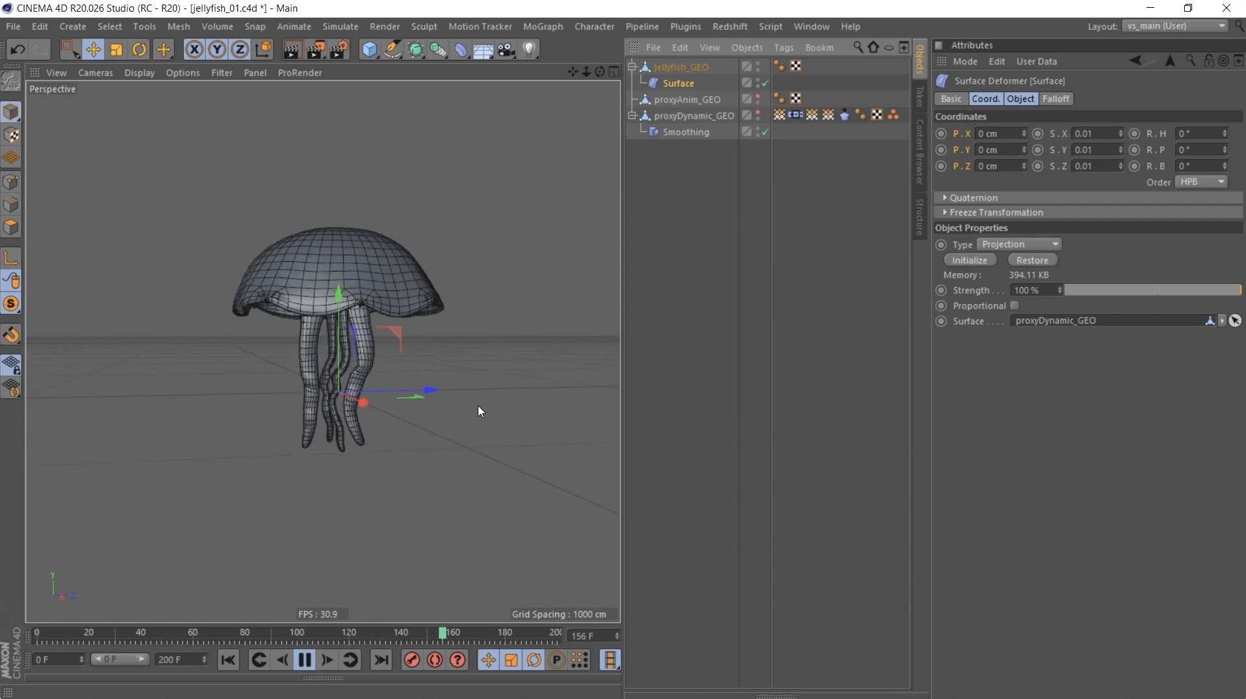Switch to the Falloff tab in Attributes

click(x=1056, y=99)
